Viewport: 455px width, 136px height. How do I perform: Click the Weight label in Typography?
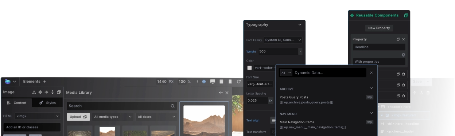point(251,51)
